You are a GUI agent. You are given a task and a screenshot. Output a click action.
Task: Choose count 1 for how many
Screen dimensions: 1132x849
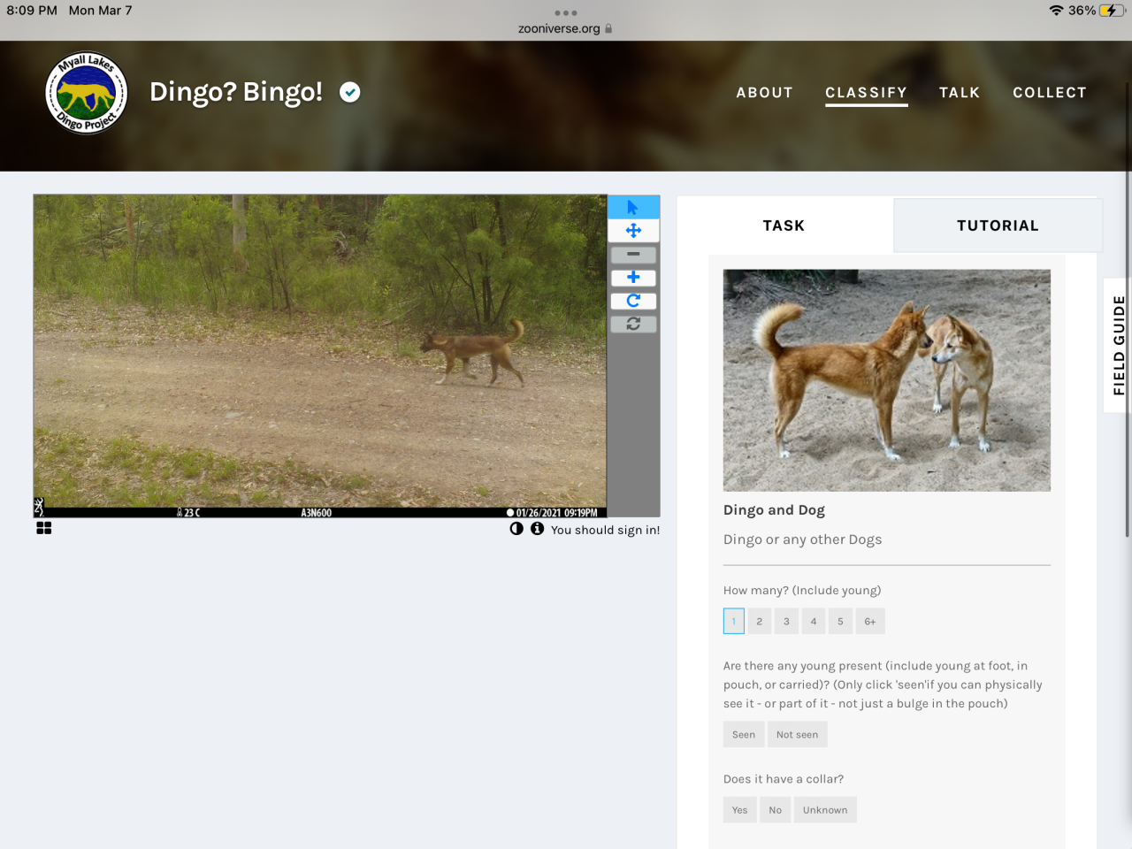point(734,621)
